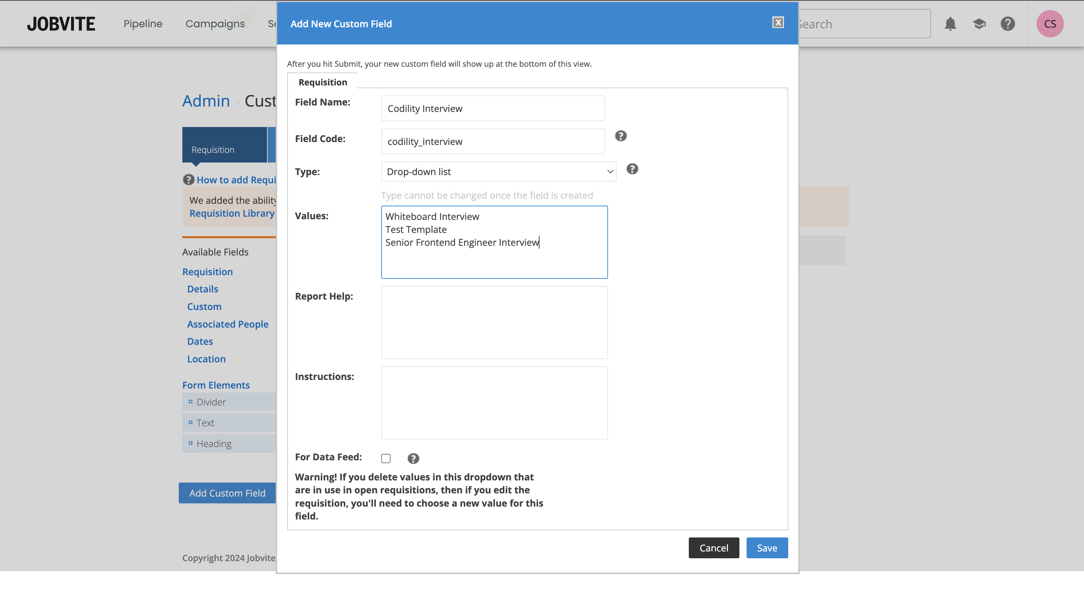Click the Divider drag handle icon

tap(191, 401)
